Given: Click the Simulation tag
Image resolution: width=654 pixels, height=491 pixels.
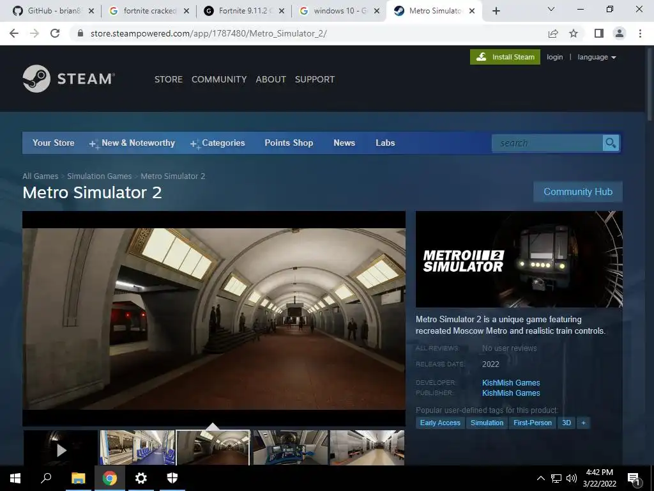Looking at the screenshot, I should (x=487, y=423).
